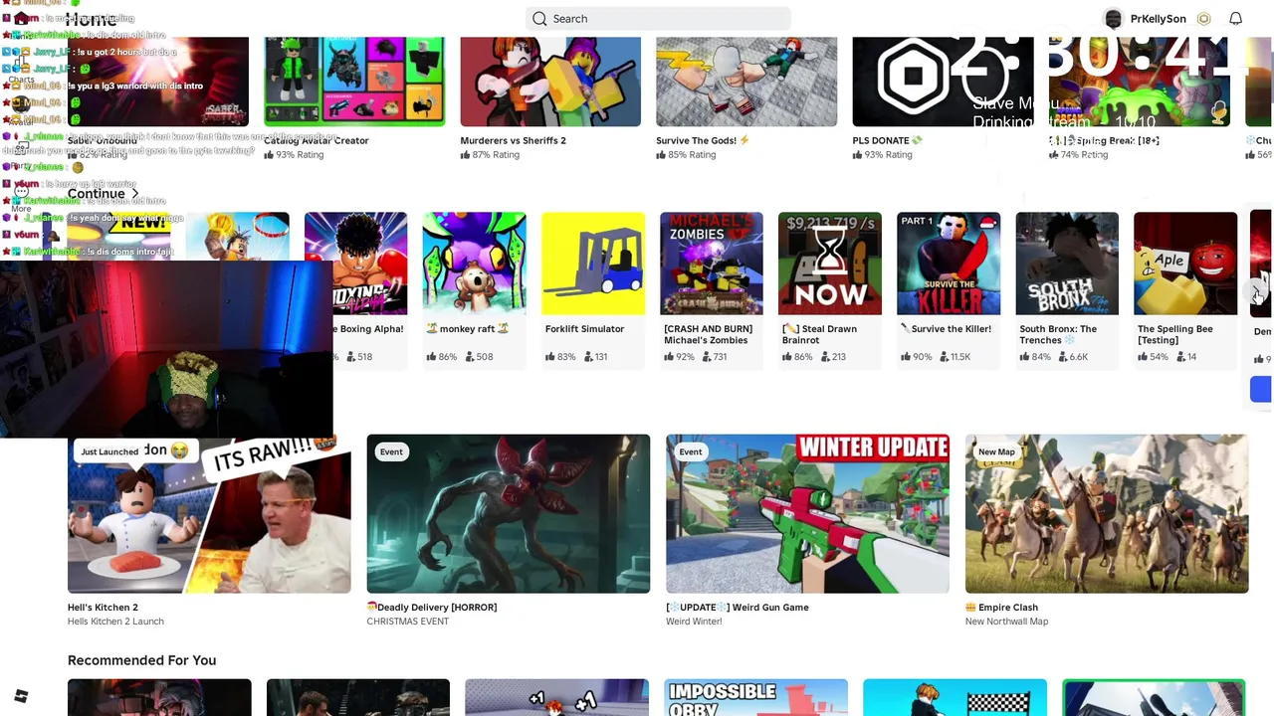Open Survive The Gods! thumbnail

[746, 82]
